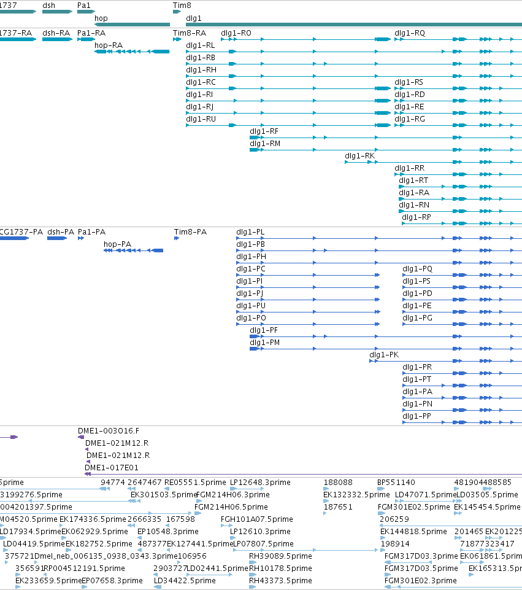Click transcript label dsh-RA
Screen dimensions: 522x590
pyautogui.click(x=56, y=33)
